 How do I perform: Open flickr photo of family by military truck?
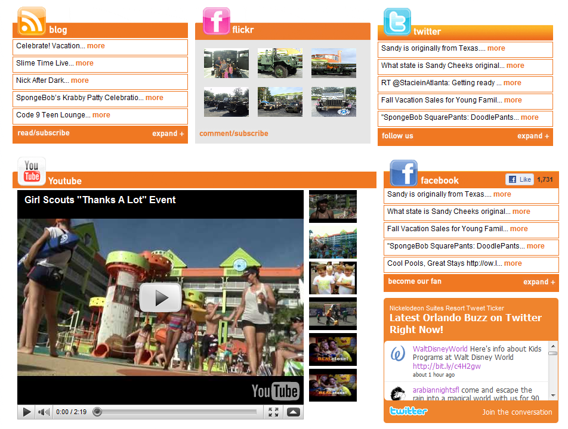click(226, 63)
